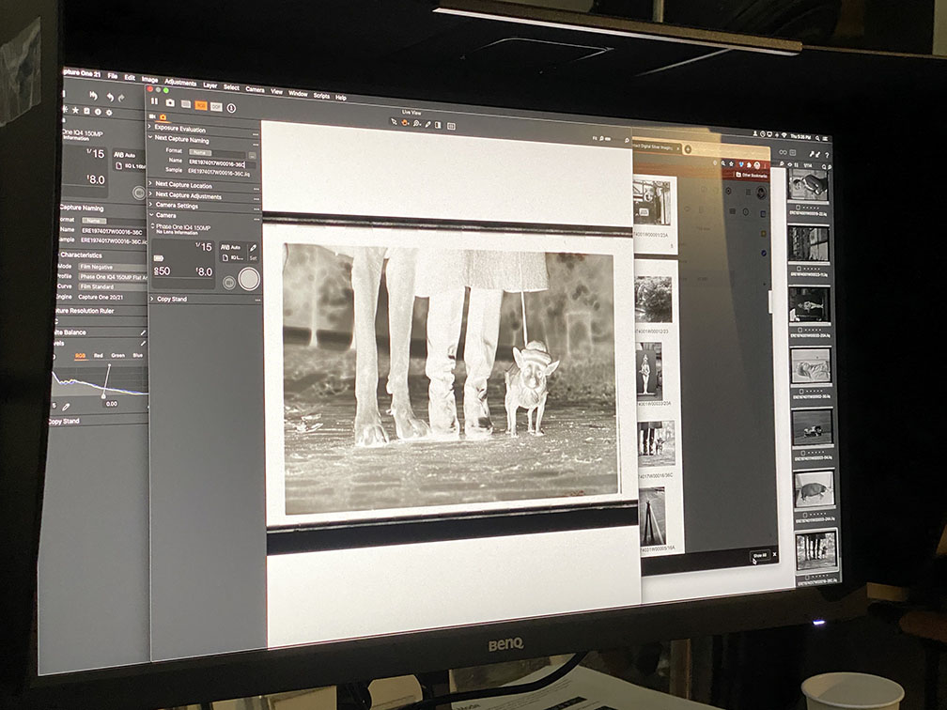Open the Other Bookmarks folder in browser
The height and width of the screenshot is (710, 947).
coord(752,175)
